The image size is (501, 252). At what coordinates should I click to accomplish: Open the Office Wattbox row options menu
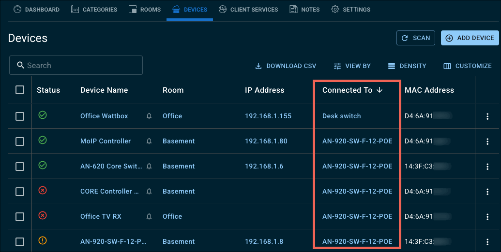pos(487,116)
